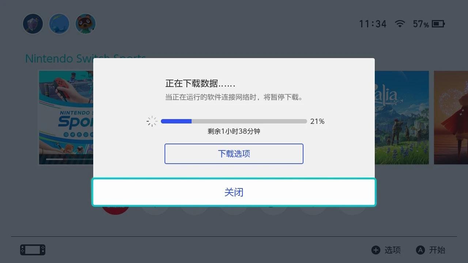This screenshot has width=468, height=263.
Task: Click the red Nintendo Switch Online icon
Action: [116, 210]
